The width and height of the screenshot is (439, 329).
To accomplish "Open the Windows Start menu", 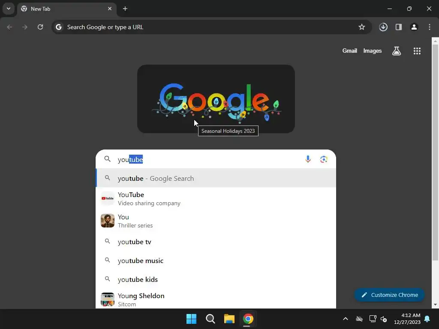I will 192,319.
